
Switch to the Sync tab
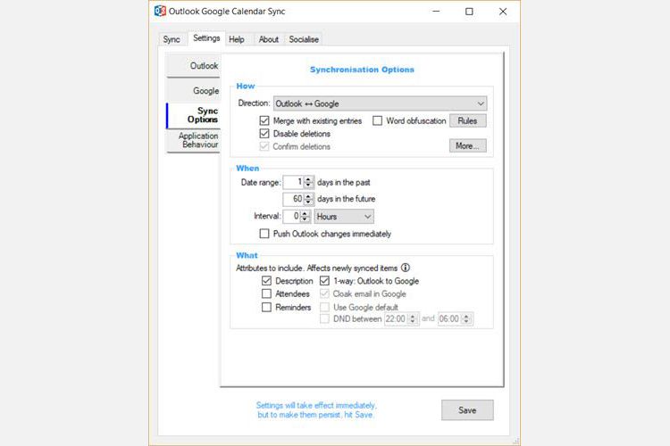point(172,39)
